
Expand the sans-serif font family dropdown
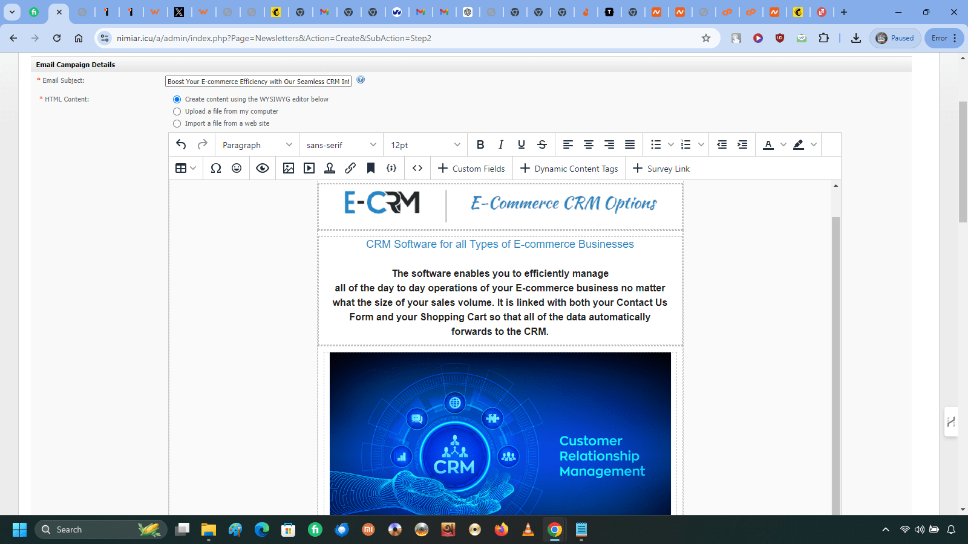point(341,145)
